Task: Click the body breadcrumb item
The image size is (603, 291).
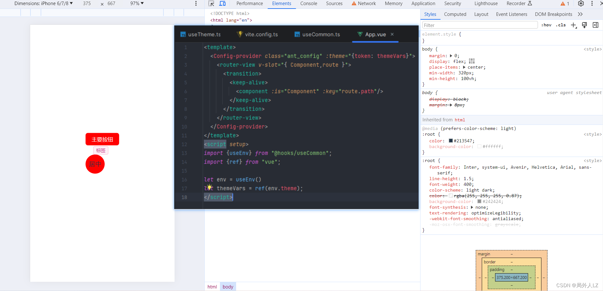Action: pos(228,287)
